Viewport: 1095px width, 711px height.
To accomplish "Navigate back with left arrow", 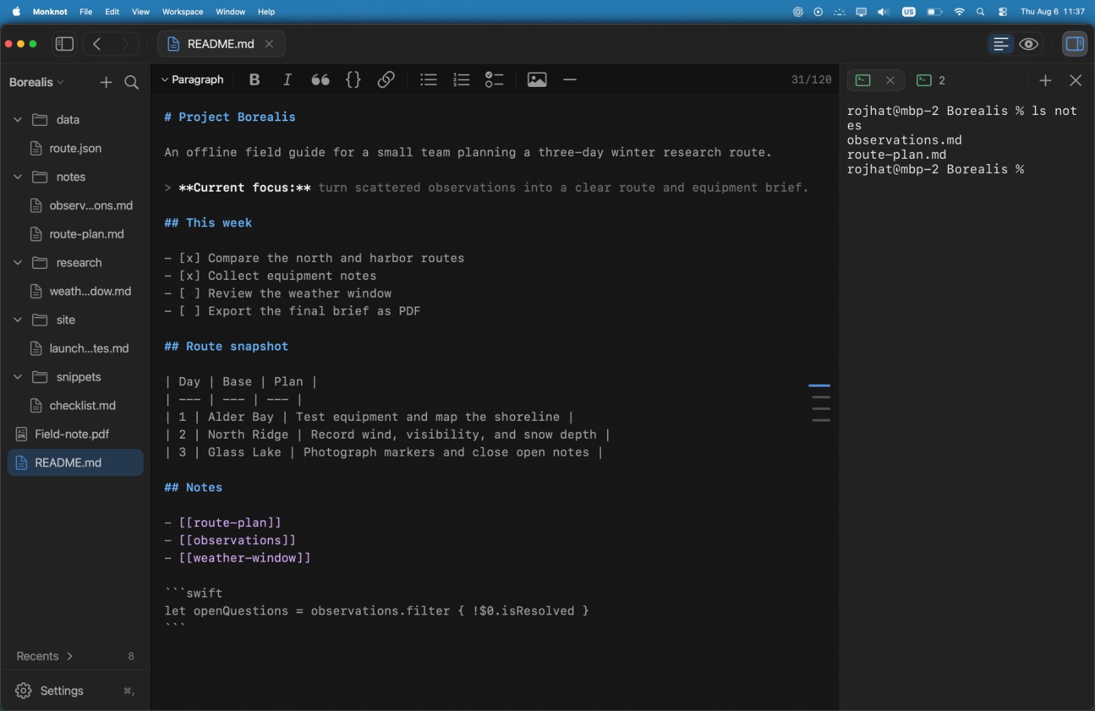I will 97,44.
